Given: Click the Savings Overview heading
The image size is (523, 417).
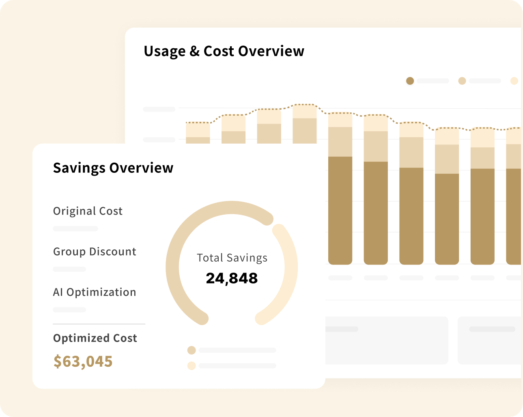Looking at the screenshot, I should pos(113,168).
